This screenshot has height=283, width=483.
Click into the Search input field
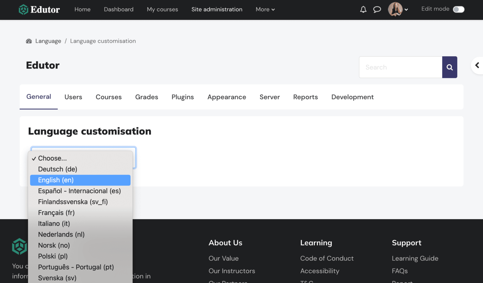400,67
